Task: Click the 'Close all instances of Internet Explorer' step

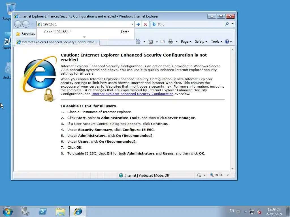Action: [99, 112]
